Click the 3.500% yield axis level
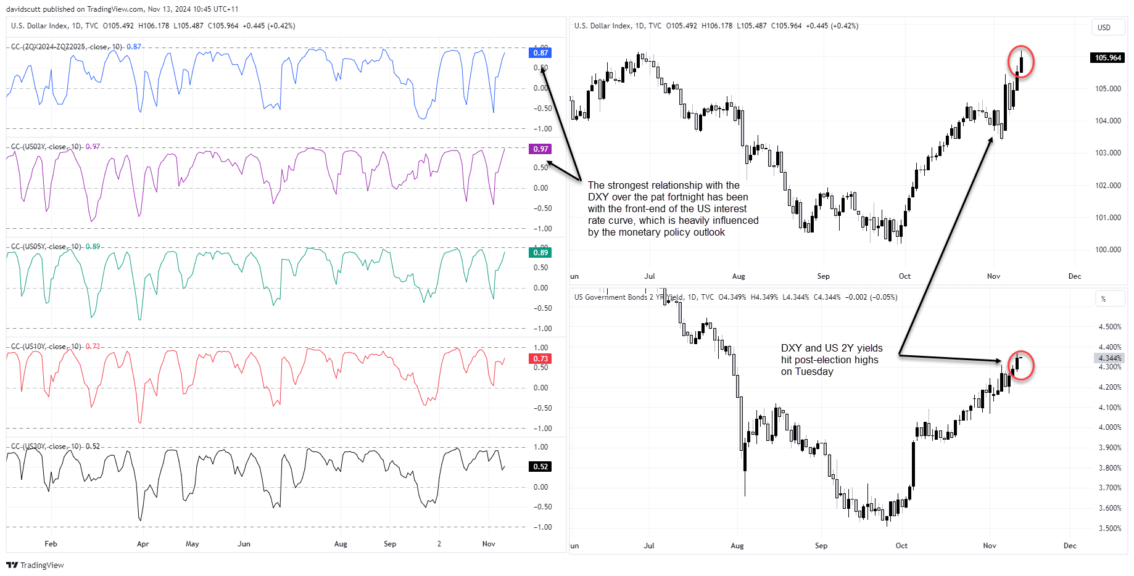Image resolution: width=1134 pixels, height=576 pixels. point(1110,529)
